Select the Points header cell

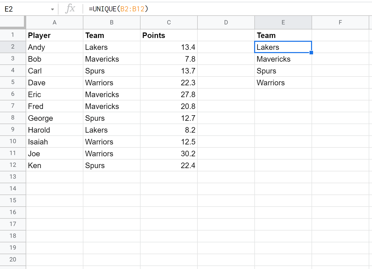tap(169, 35)
